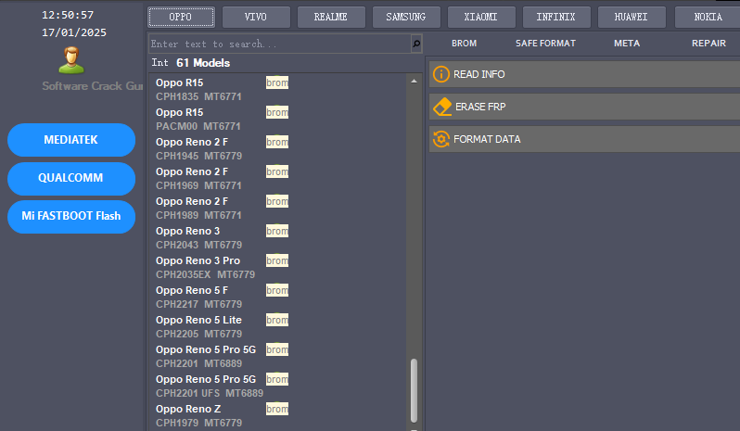Click the Format Data gear icon
740x431 pixels.
coord(440,139)
